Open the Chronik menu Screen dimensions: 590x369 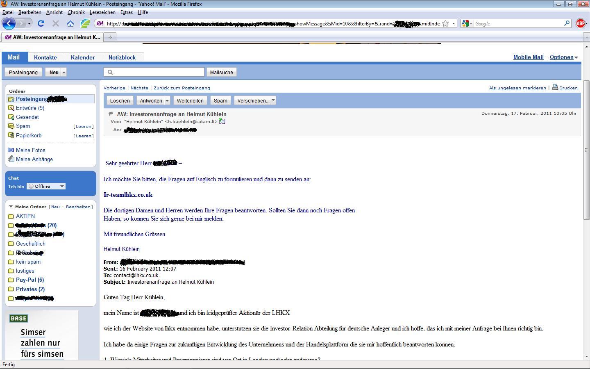(x=76, y=12)
